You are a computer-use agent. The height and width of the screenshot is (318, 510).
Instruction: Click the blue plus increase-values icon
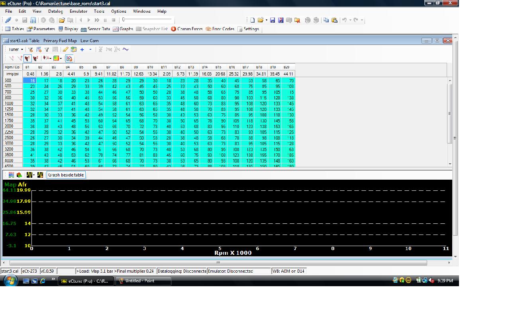[82, 49]
